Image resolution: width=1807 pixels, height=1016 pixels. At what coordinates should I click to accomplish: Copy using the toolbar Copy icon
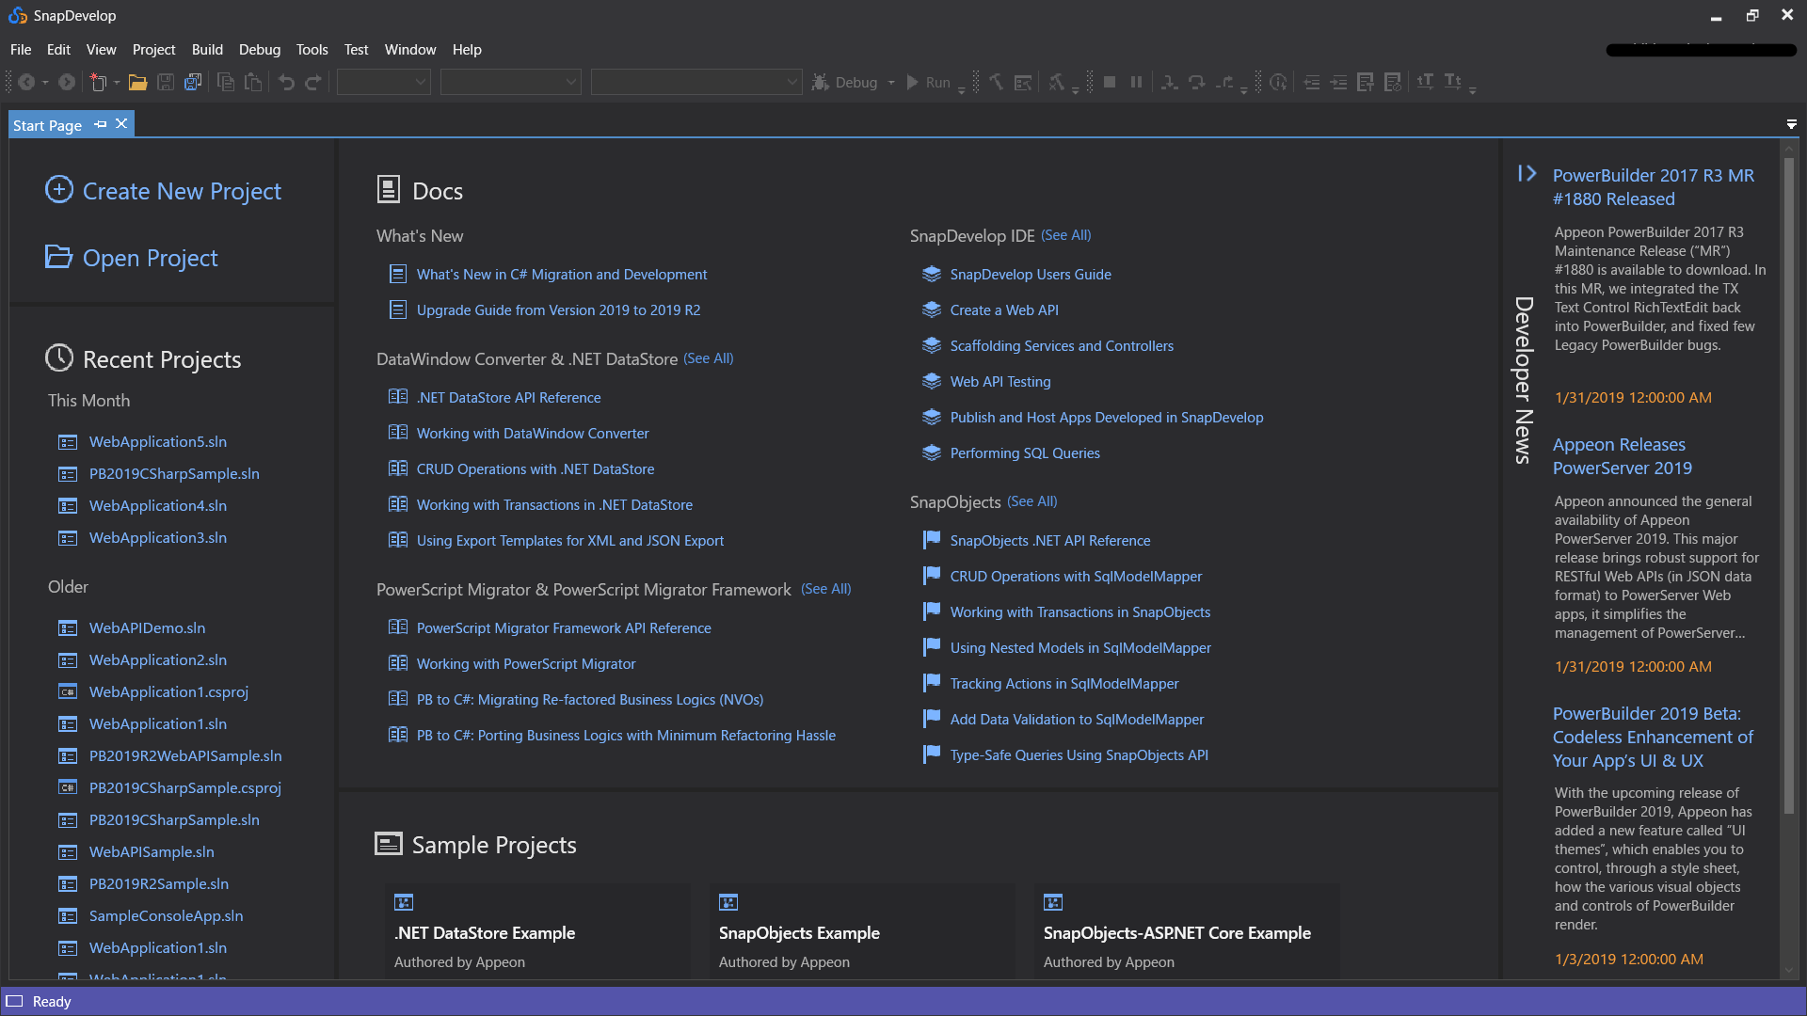tap(226, 82)
